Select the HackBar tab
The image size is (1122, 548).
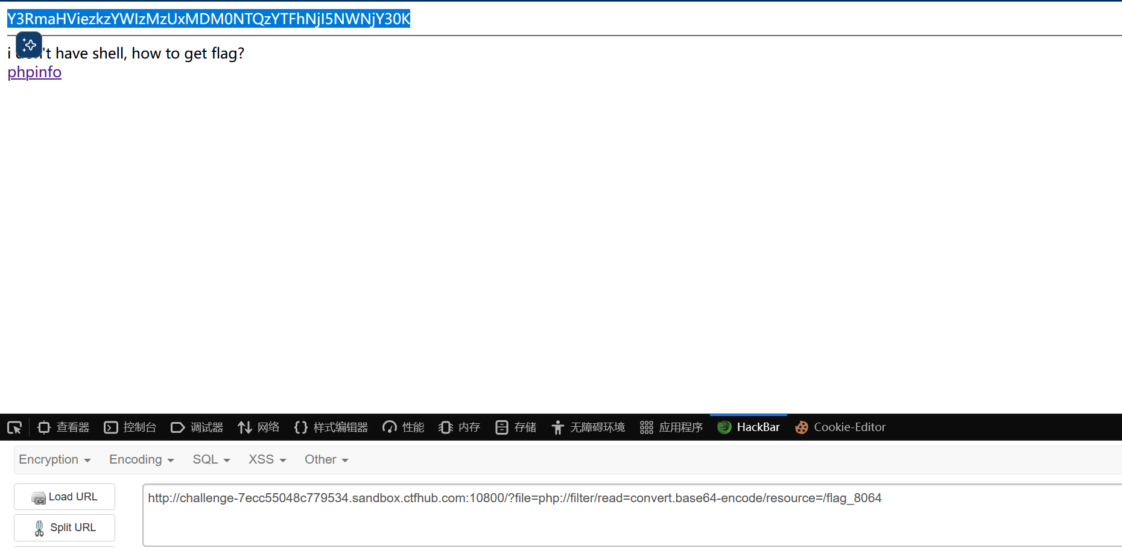click(x=749, y=427)
